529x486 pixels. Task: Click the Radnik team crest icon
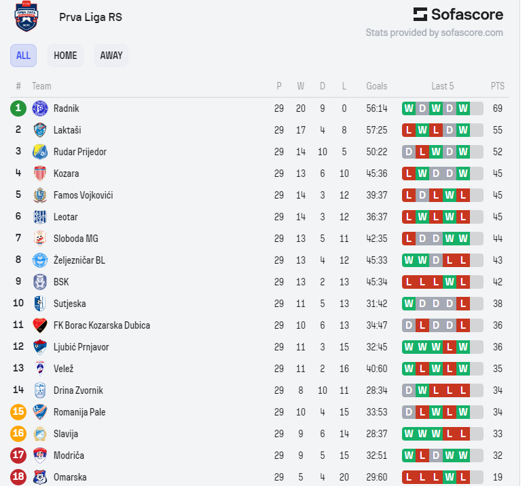tap(39, 108)
